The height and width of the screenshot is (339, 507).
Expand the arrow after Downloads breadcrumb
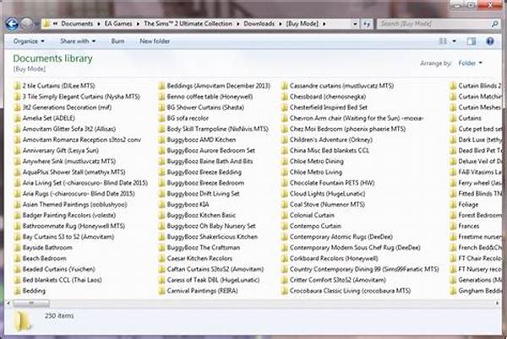pos(280,24)
